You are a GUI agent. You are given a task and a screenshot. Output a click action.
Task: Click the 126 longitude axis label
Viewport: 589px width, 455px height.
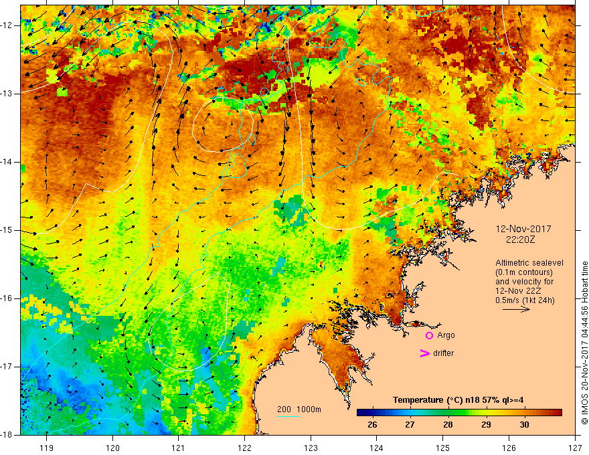coord(509,448)
